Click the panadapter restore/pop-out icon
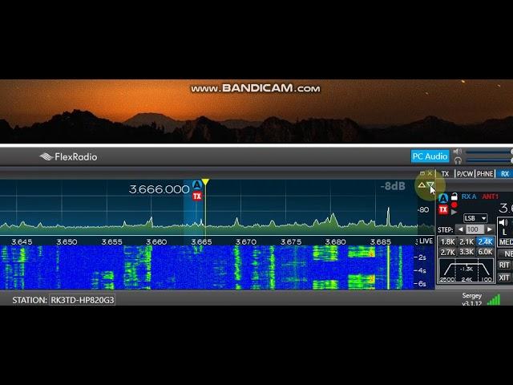This screenshot has width=513, height=385. (422, 173)
